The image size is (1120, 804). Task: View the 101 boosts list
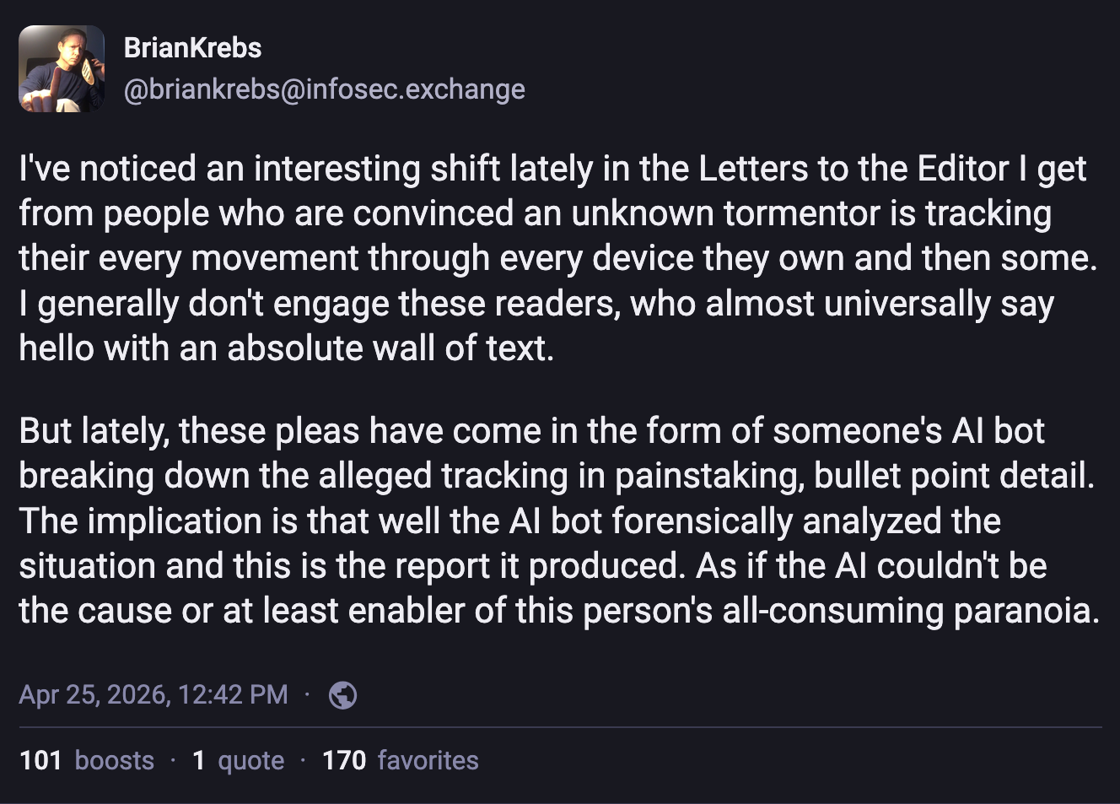point(87,760)
